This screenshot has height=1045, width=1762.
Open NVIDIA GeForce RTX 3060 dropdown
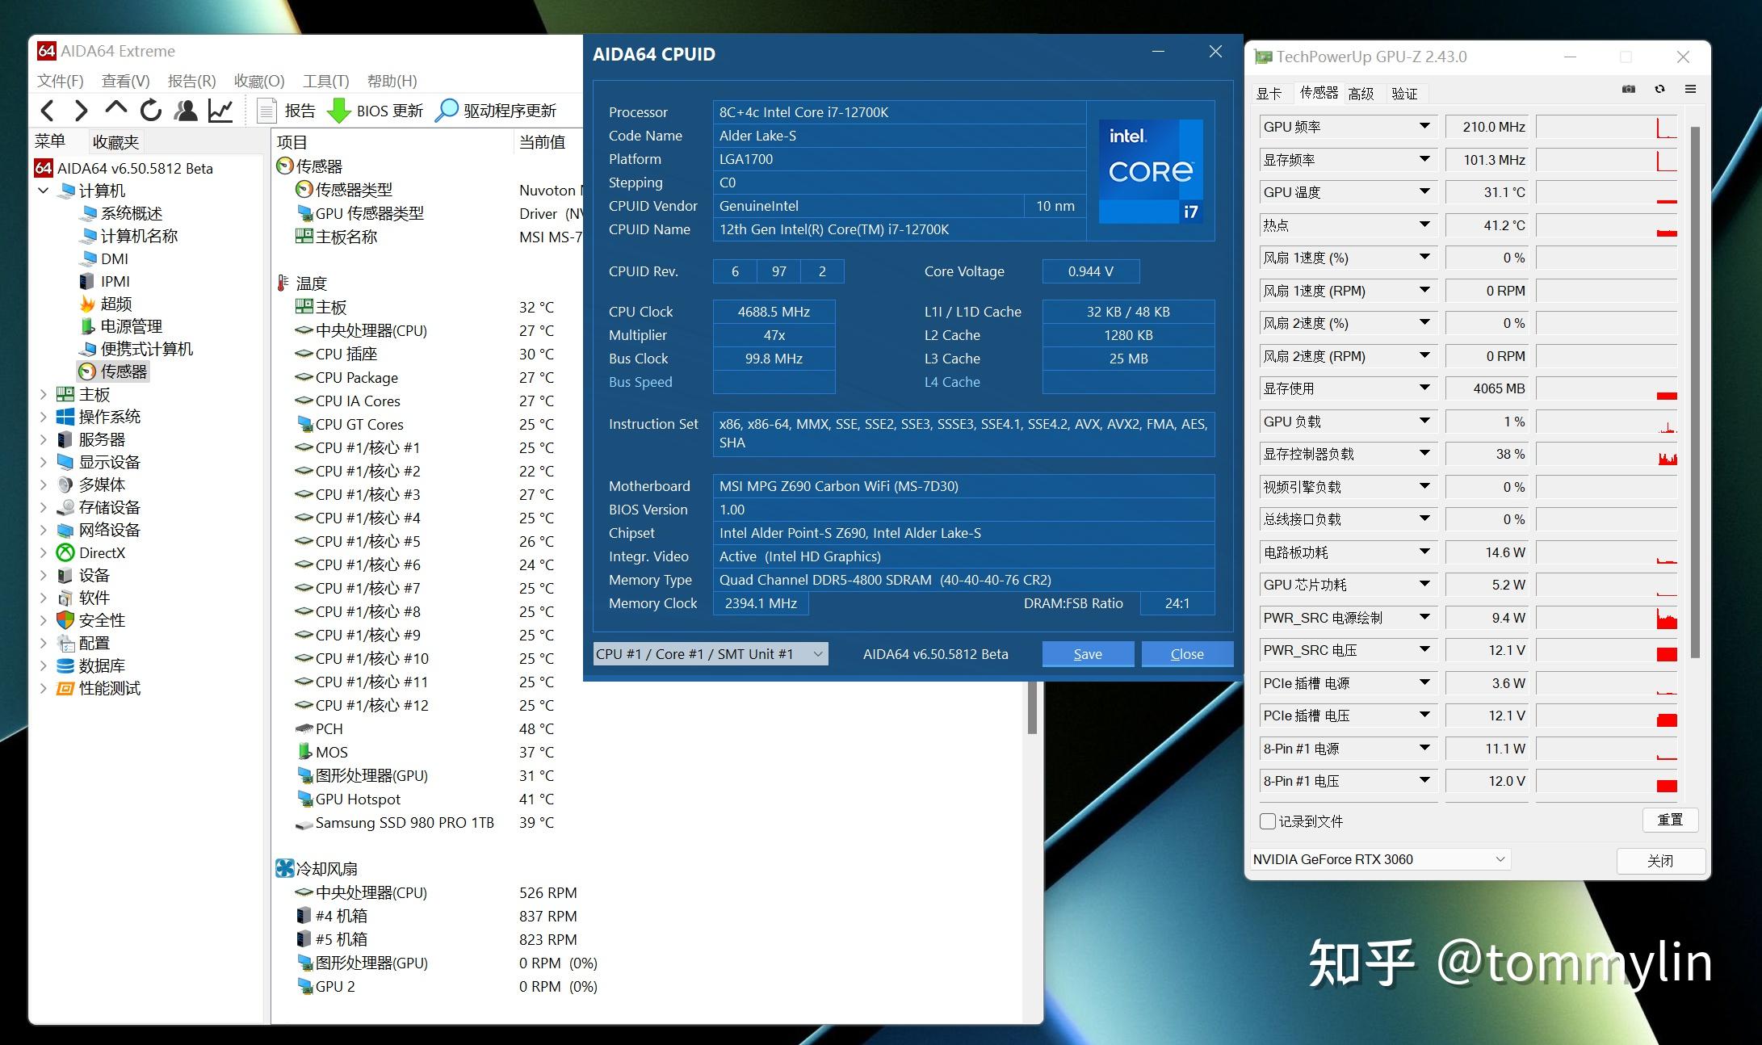(x=1380, y=859)
